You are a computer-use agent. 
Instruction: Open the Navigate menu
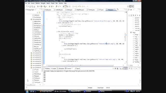pyautogui.click(x=43, y=3)
